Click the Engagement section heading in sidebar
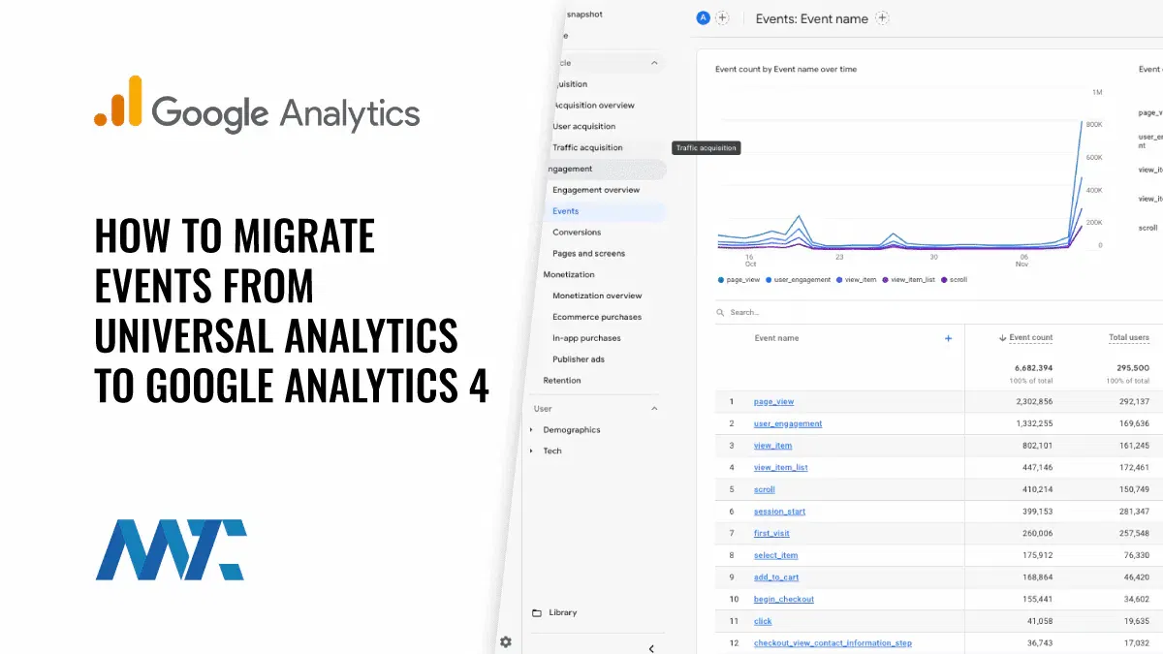The height and width of the screenshot is (654, 1163). tap(568, 169)
